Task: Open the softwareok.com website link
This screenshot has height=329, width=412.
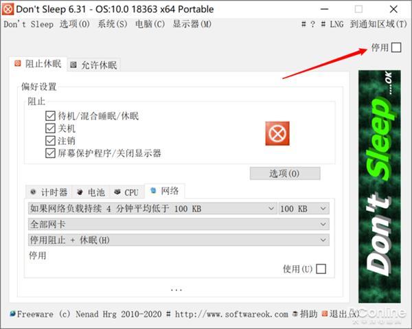Action: pos(231,314)
